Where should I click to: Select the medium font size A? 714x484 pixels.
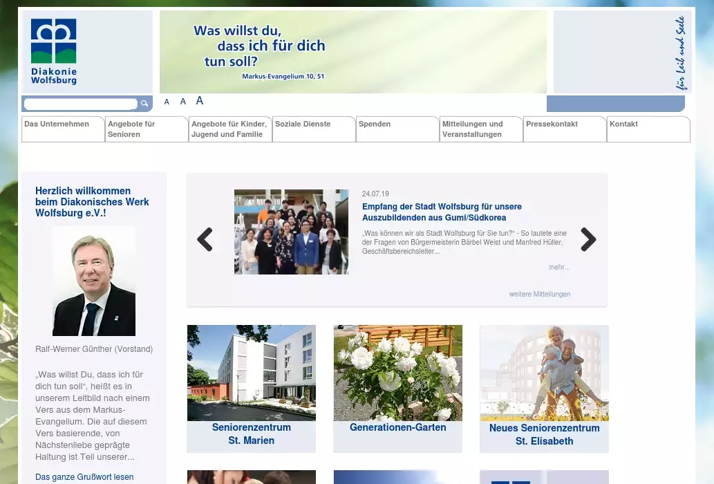point(183,102)
